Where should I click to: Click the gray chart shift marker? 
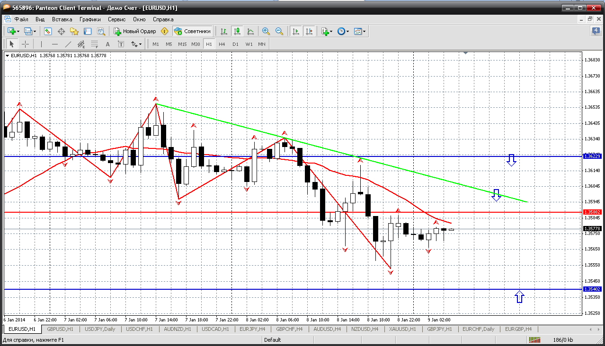466,53
